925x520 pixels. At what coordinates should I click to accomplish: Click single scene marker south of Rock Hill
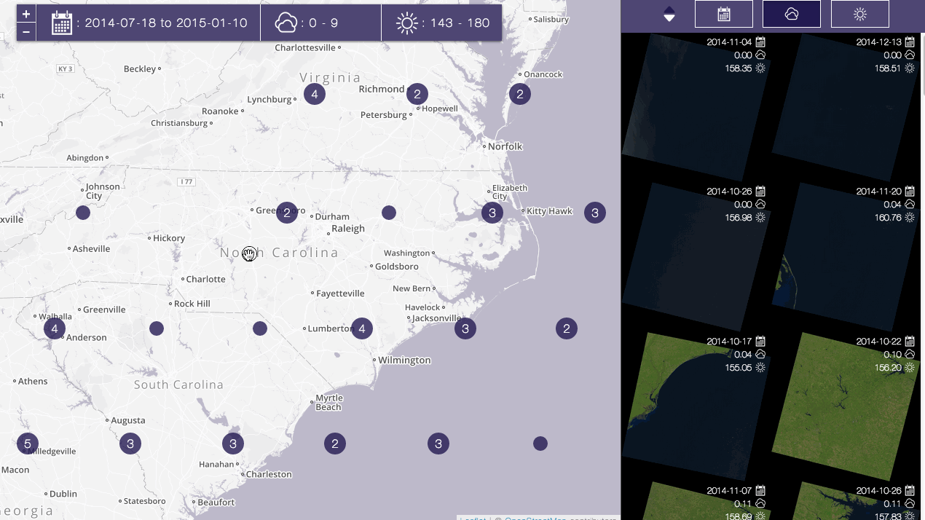click(x=157, y=328)
